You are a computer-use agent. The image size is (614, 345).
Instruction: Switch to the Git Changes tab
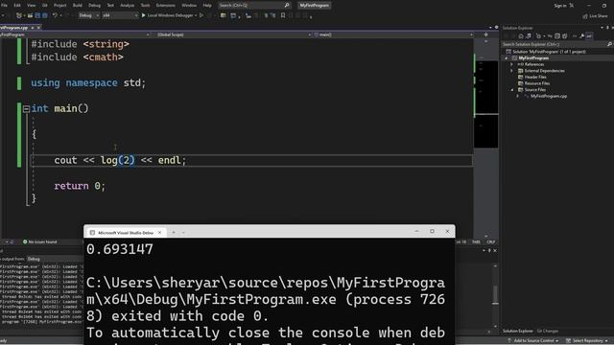click(548, 332)
